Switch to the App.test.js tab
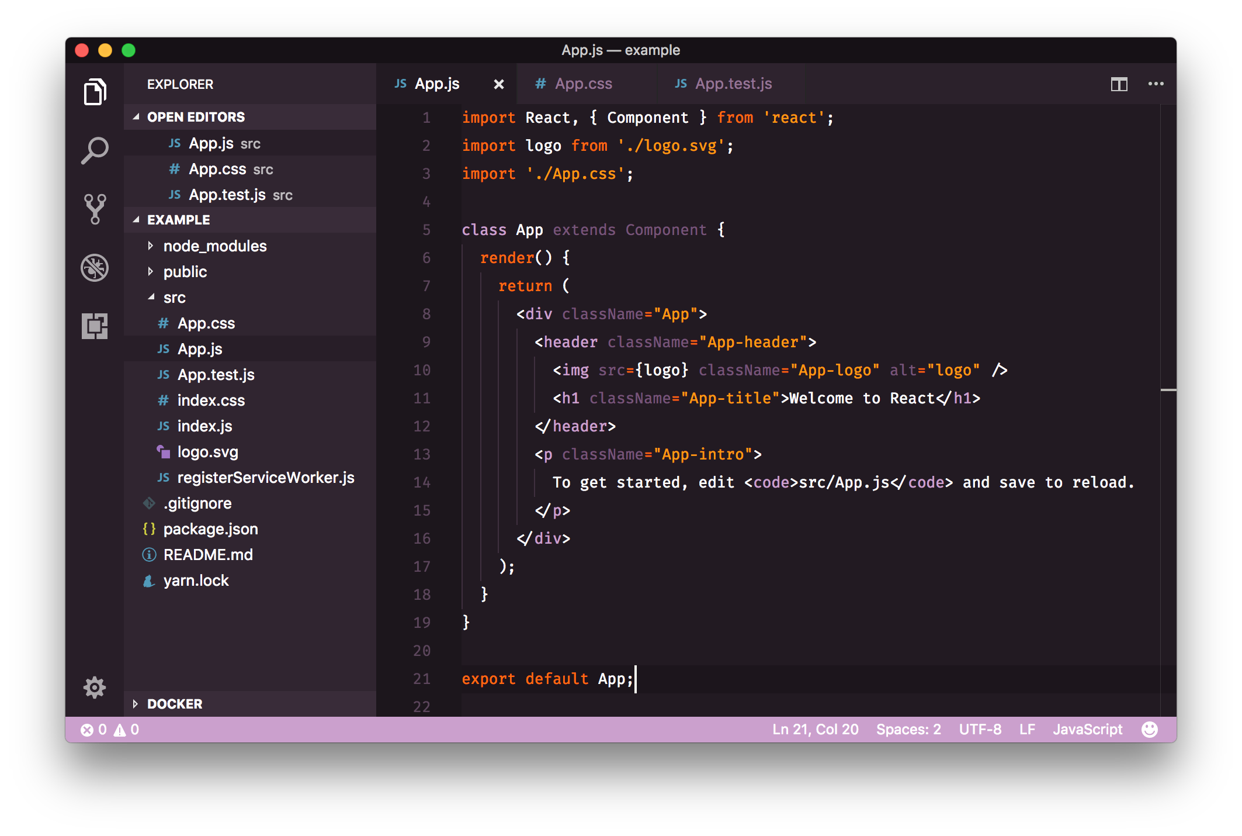1242x836 pixels. (733, 84)
